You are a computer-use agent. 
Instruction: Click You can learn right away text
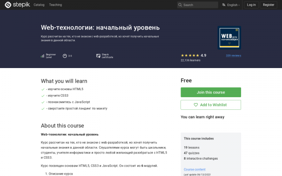click(x=203, y=117)
